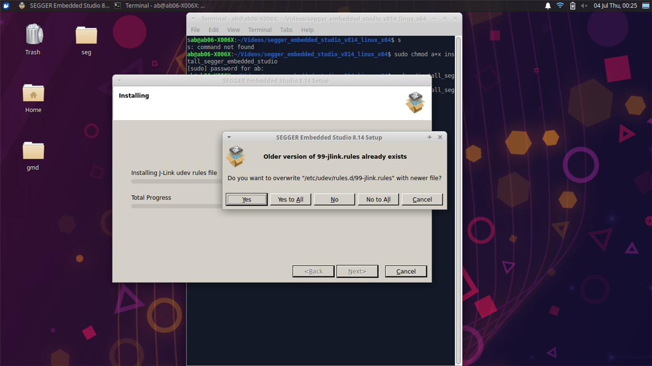This screenshot has height=366, width=652.
Task: Open window menu arrow of Terminal window
Action: coord(193,19)
